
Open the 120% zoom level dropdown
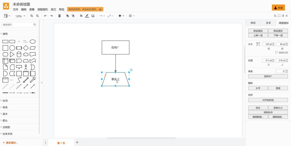click(20, 16)
